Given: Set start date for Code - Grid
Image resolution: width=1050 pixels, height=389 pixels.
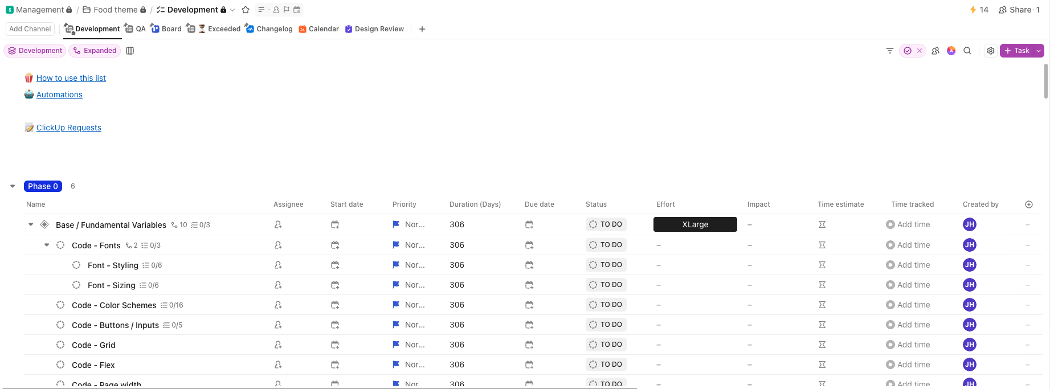Looking at the screenshot, I should 335,345.
